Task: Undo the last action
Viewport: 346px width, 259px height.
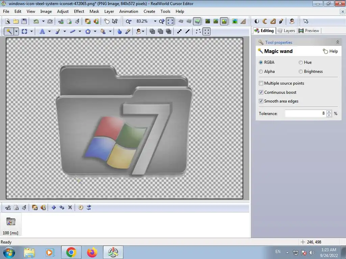Action: (36, 21)
